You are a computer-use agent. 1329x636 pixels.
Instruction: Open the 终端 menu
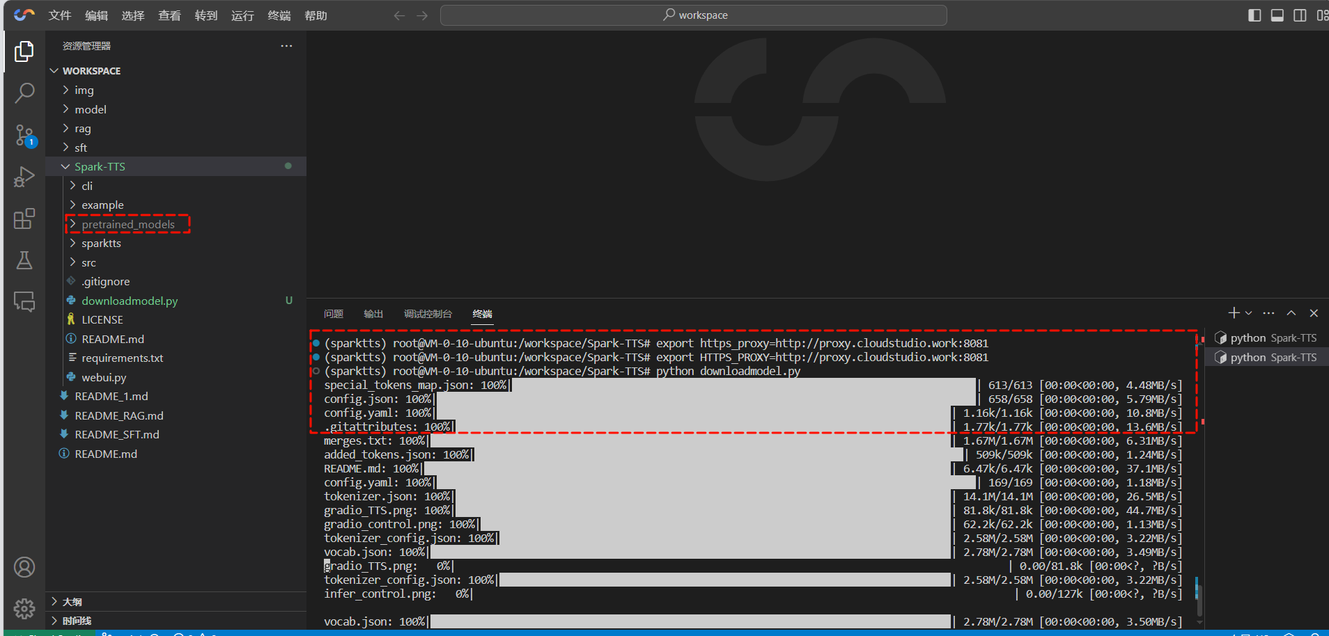(x=279, y=15)
